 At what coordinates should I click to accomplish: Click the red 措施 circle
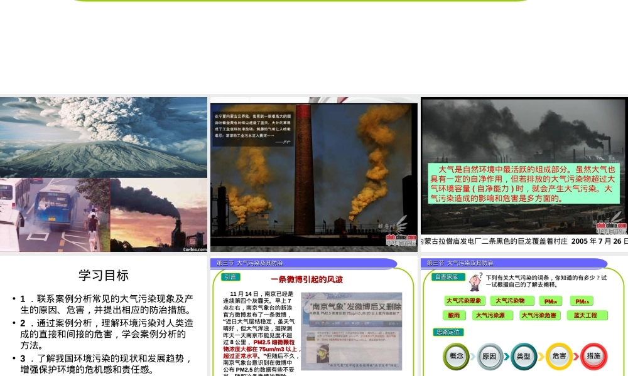[x=593, y=355]
